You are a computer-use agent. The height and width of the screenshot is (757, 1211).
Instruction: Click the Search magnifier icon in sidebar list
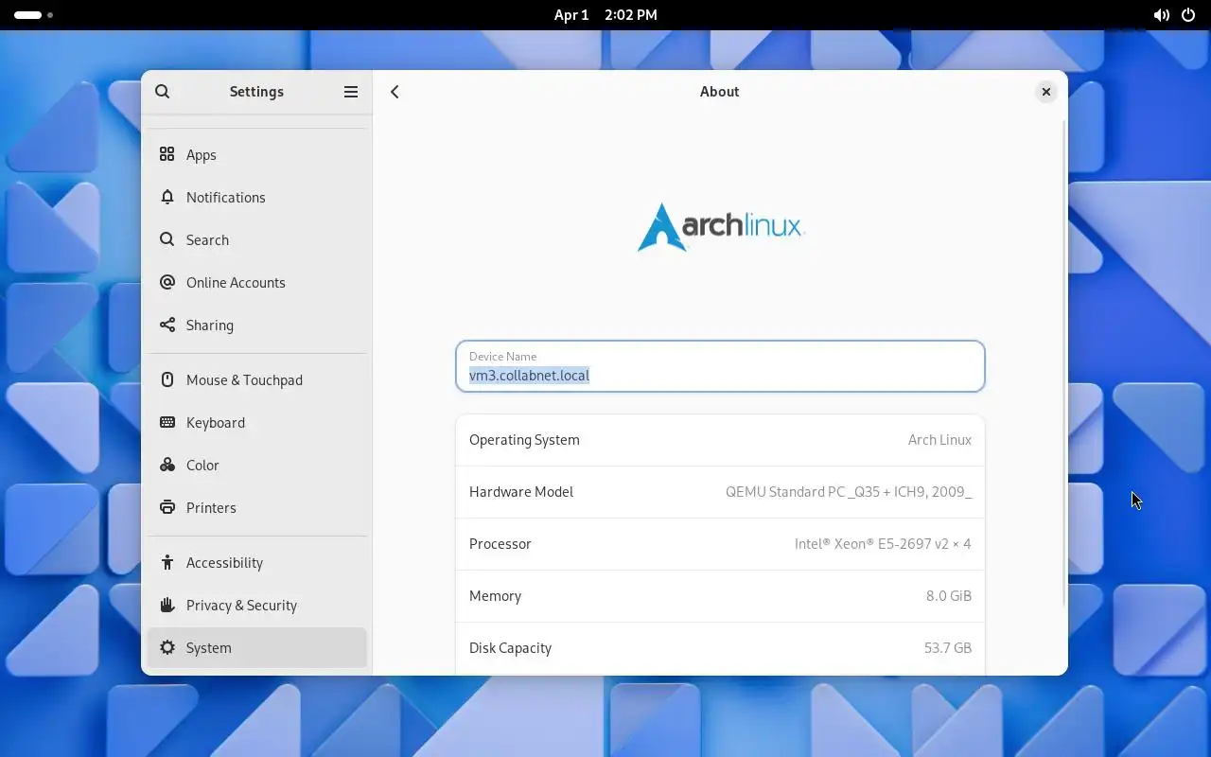point(167,239)
